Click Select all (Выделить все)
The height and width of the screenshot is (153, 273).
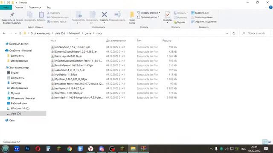point(200,13)
